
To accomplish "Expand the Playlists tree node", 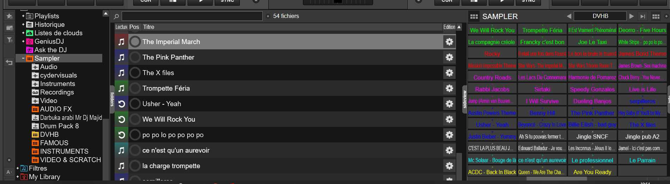I will coord(23,16).
